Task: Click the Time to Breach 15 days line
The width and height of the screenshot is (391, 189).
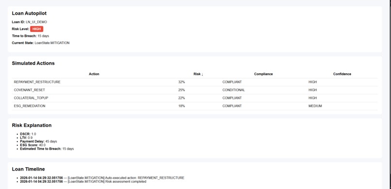Action: click(31, 36)
